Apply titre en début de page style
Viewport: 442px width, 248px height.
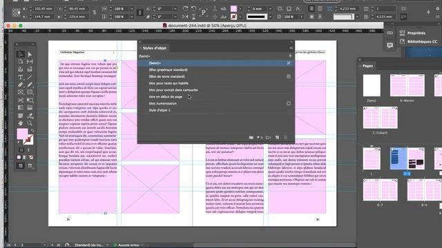point(216,96)
